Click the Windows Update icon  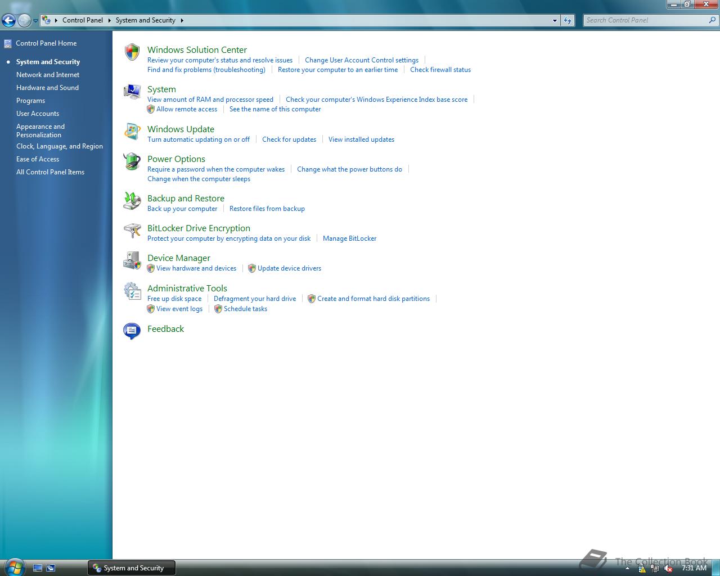pos(132,132)
